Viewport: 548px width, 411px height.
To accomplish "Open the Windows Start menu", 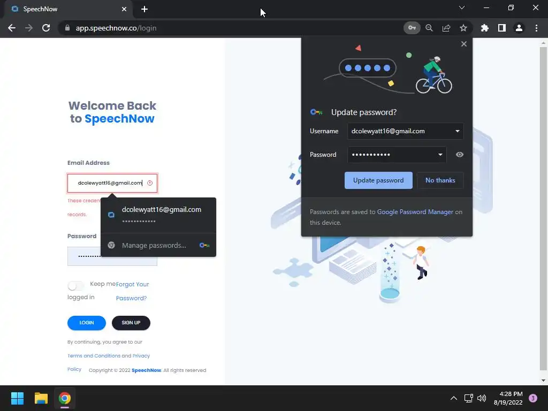I will point(17,398).
